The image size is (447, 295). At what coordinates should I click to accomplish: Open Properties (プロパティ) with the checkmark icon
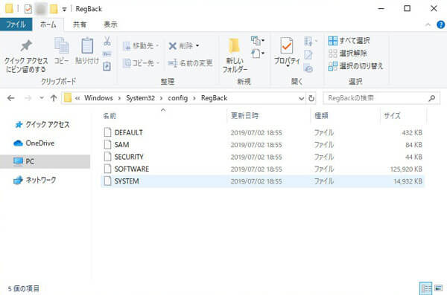[x=287, y=52]
